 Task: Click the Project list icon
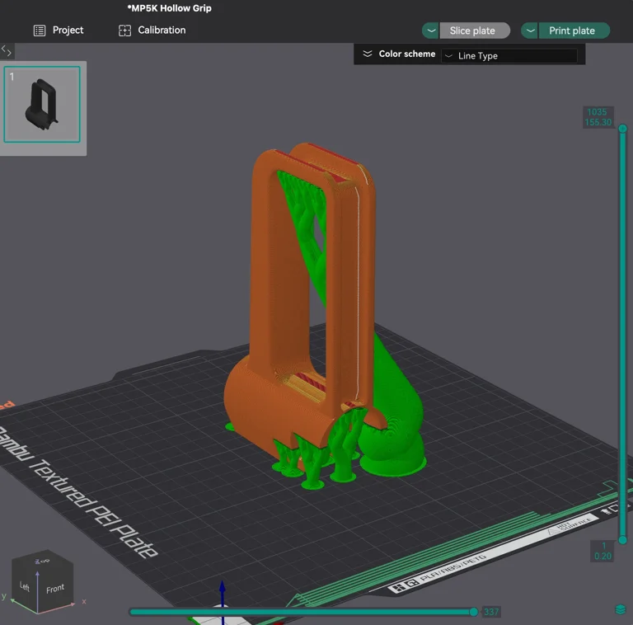click(x=40, y=31)
